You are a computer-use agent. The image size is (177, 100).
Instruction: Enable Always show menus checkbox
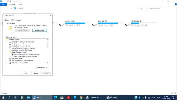[10, 44]
